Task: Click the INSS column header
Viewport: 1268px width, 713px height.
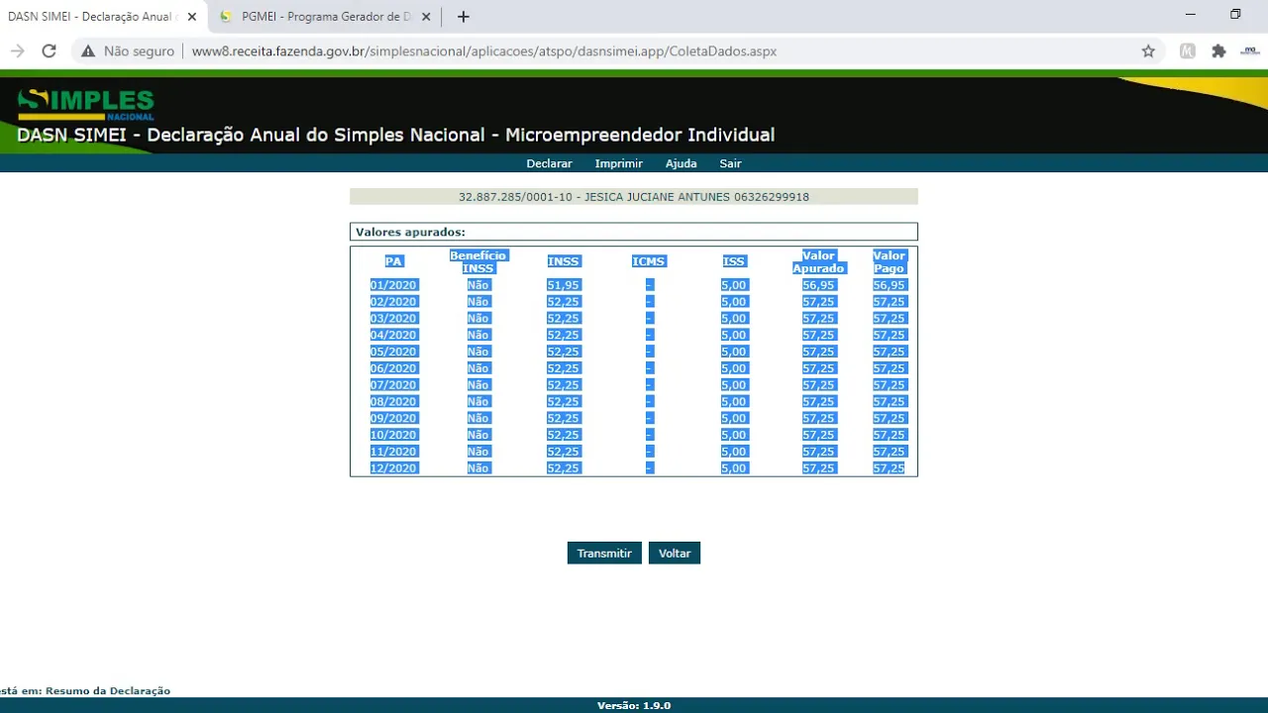Action: [x=564, y=261]
